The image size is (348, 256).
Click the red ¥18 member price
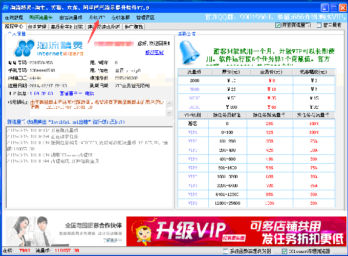(x=272, y=89)
